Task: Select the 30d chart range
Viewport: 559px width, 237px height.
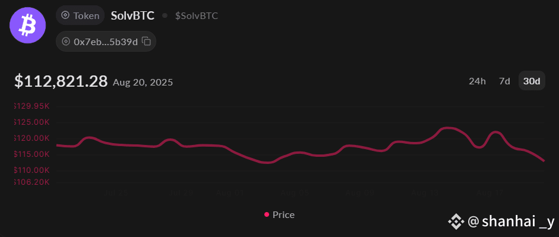Action: click(x=532, y=81)
